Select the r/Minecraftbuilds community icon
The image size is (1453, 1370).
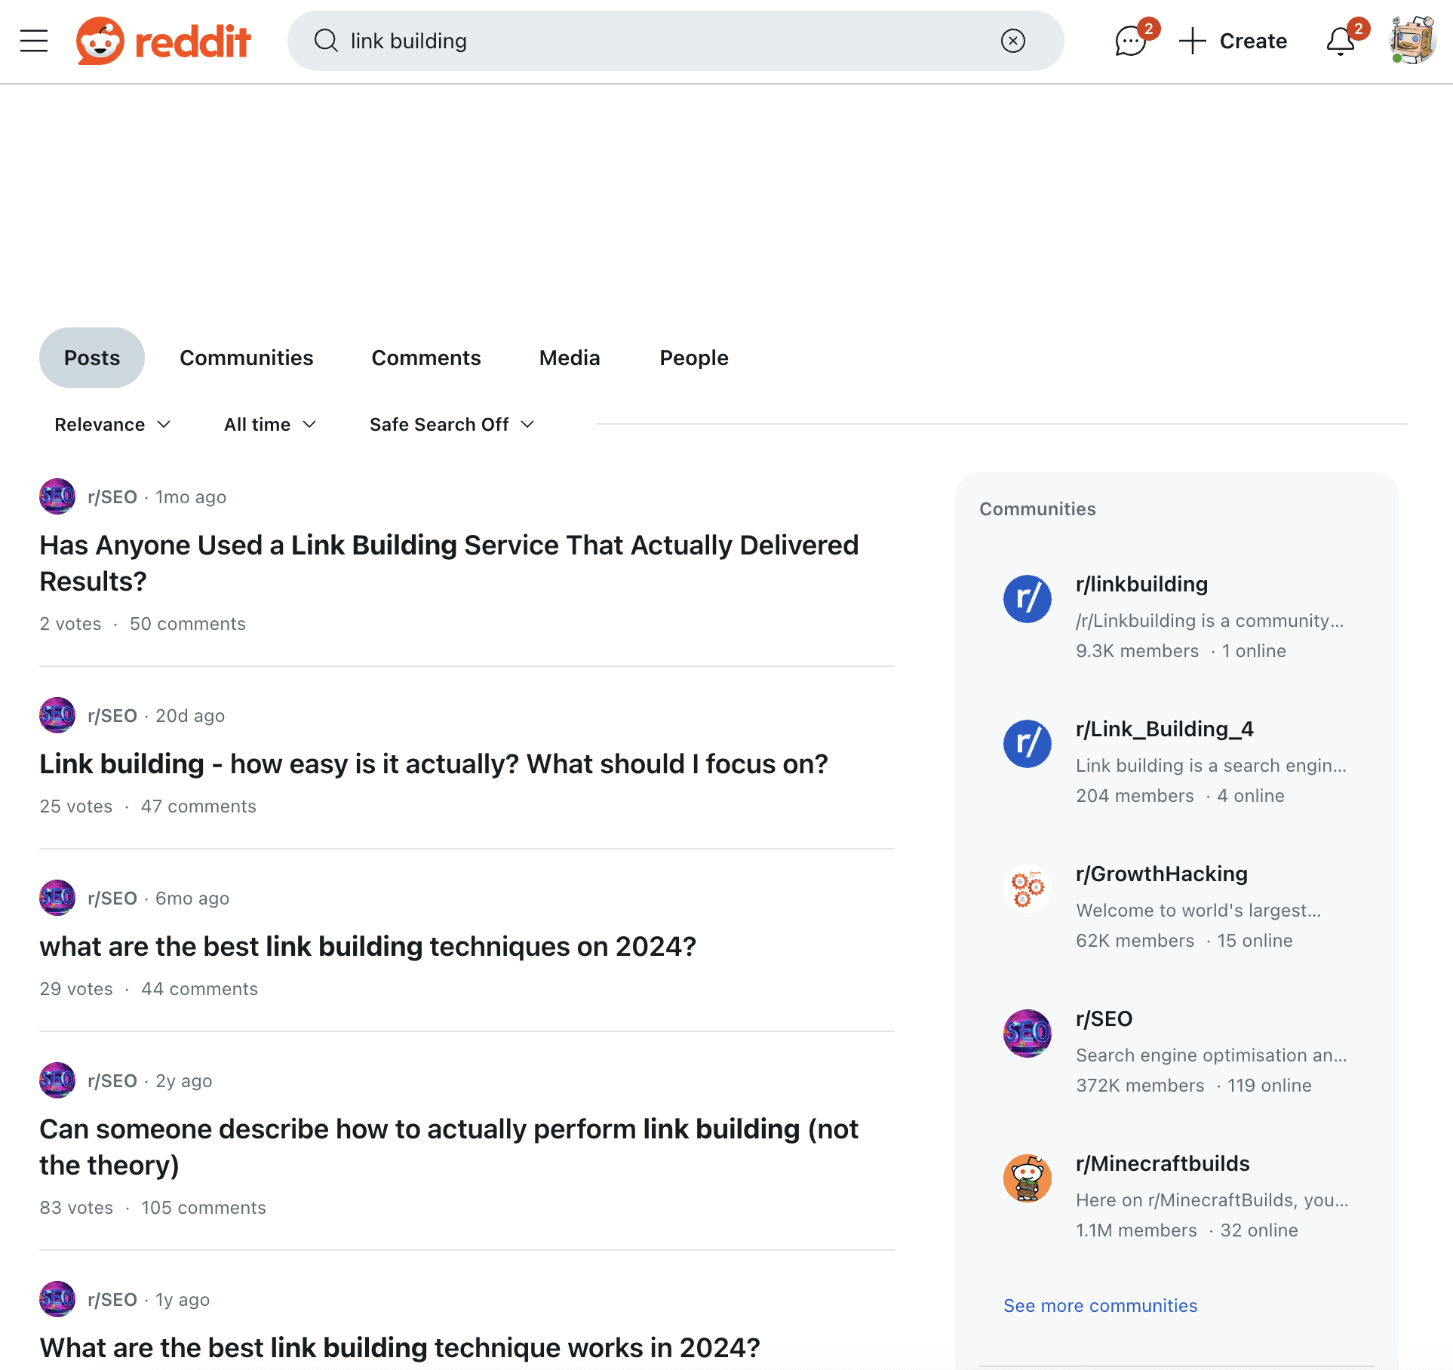[x=1026, y=1178]
